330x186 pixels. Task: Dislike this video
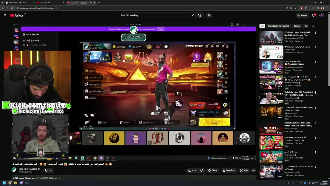201,170
